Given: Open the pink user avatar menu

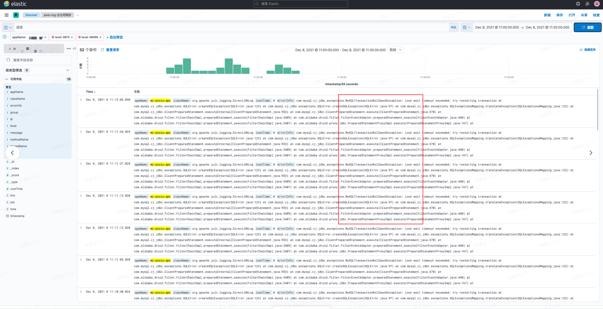Looking at the screenshot, I should (597, 4).
